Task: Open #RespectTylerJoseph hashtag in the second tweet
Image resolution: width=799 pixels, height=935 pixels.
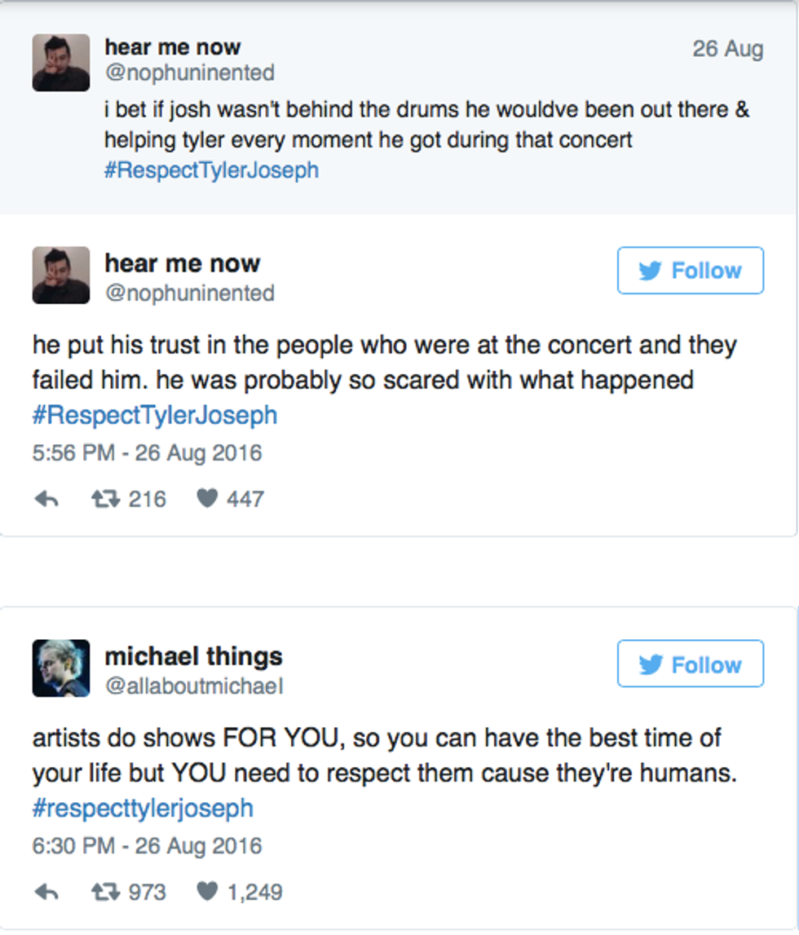Action: [x=155, y=415]
